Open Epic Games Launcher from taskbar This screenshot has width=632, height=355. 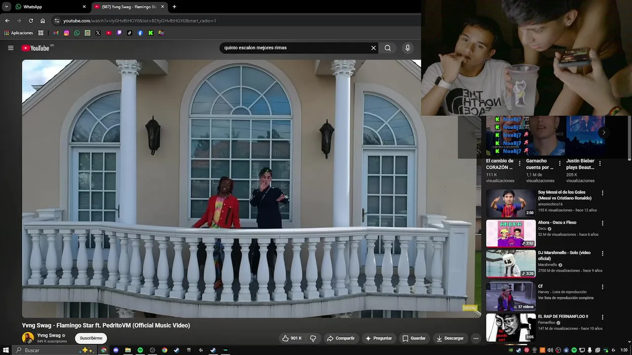tap(189, 350)
